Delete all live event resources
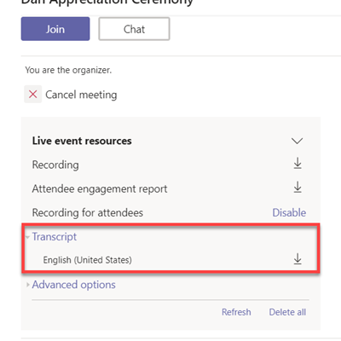341x341 pixels. pos(287,312)
